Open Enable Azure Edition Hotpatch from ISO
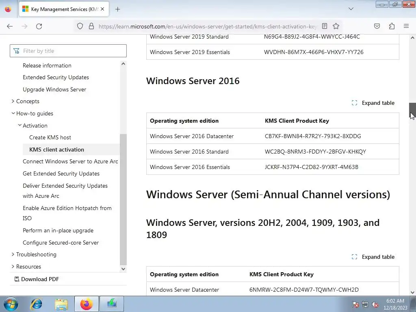The height and width of the screenshot is (312, 416). (67, 213)
